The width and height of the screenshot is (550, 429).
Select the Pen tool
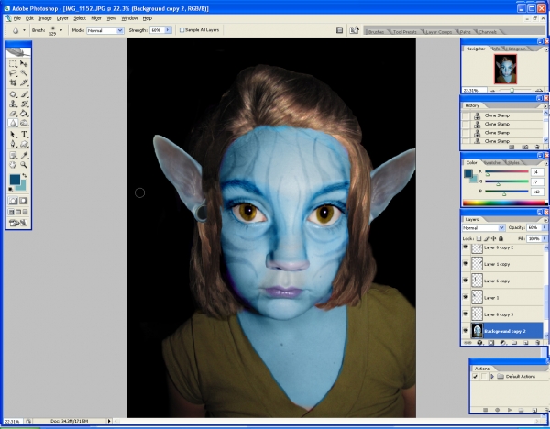tap(13, 144)
